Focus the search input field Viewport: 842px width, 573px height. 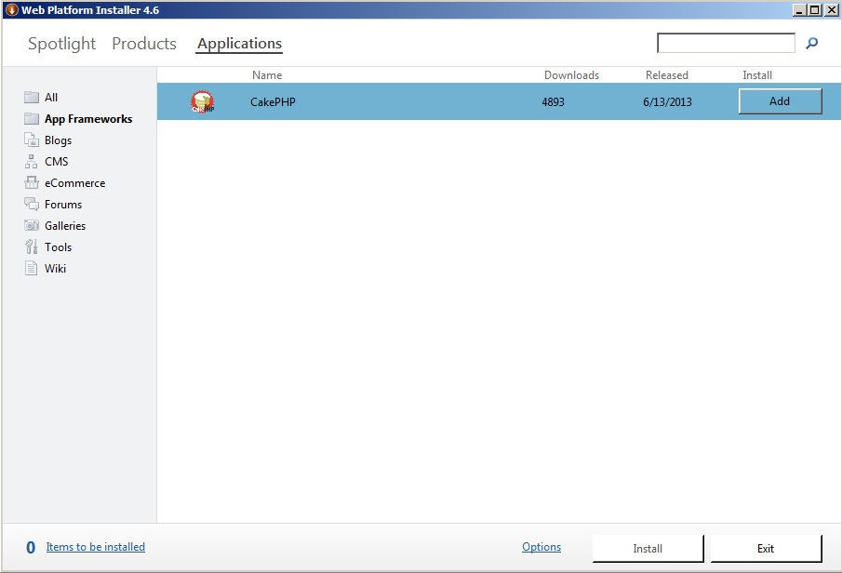[x=726, y=43]
